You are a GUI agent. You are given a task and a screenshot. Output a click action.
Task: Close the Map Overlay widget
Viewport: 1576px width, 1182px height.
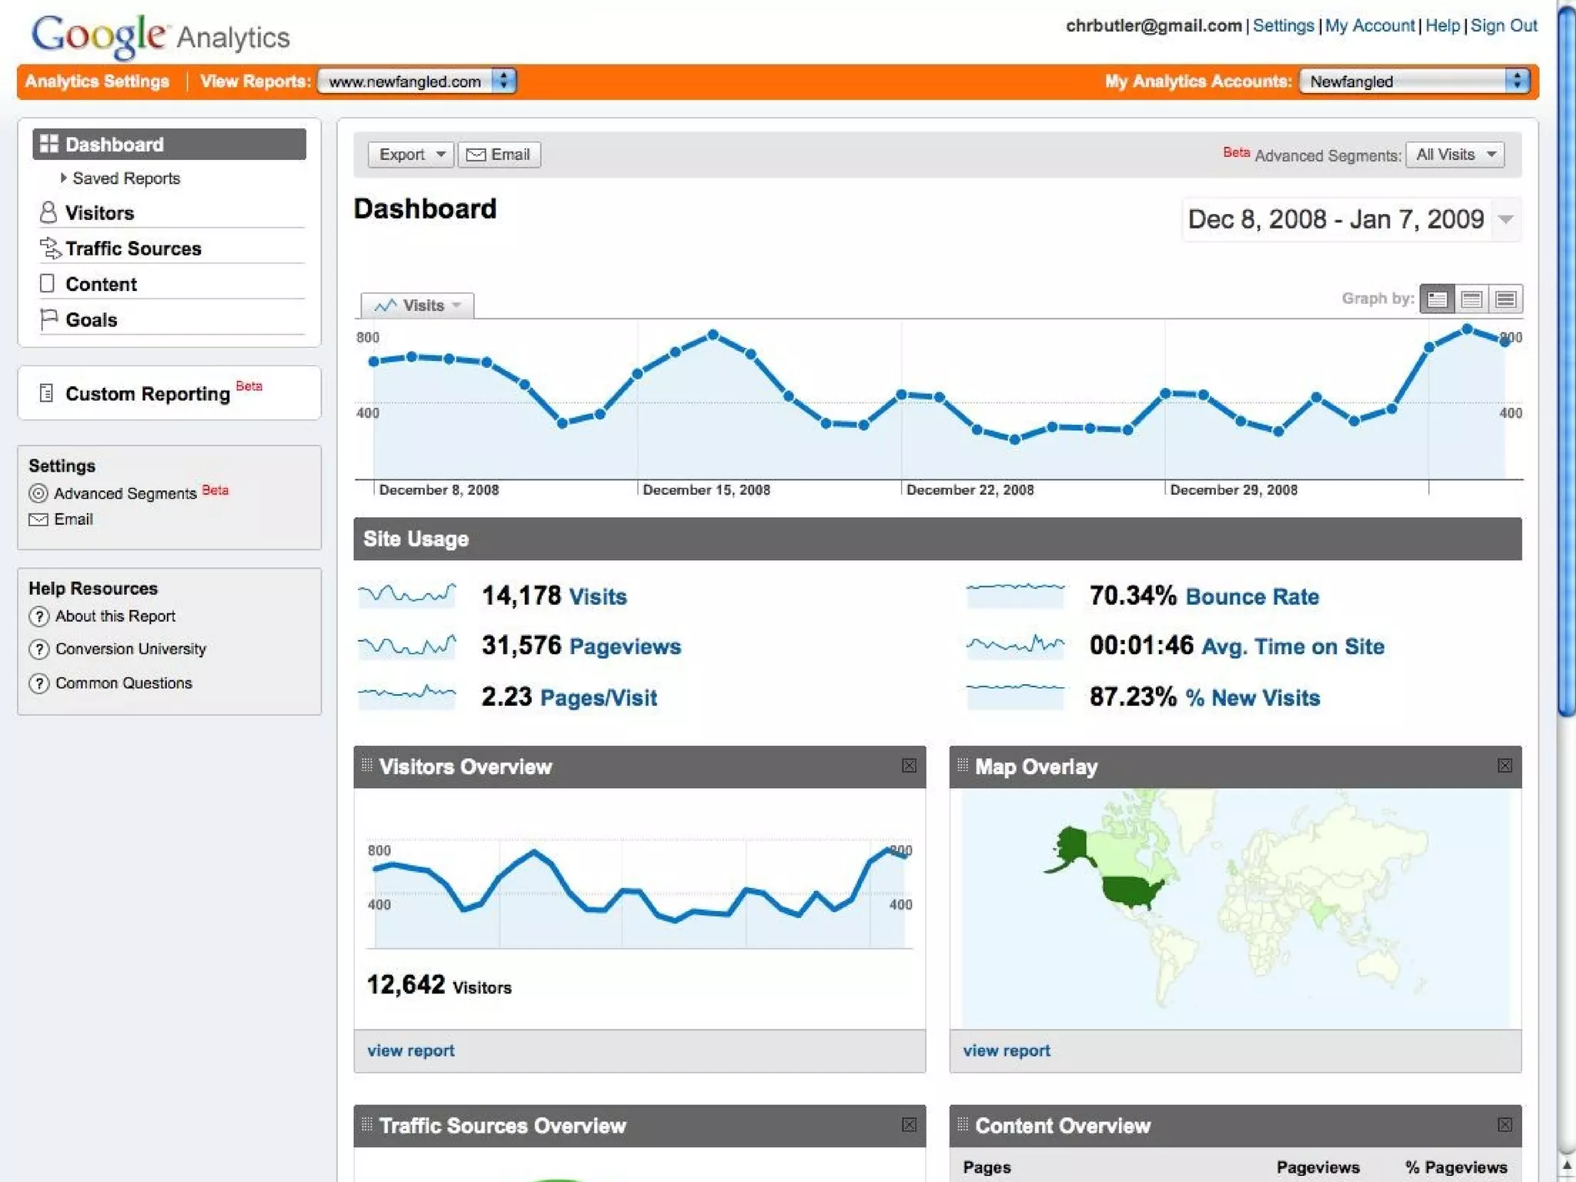click(1504, 766)
